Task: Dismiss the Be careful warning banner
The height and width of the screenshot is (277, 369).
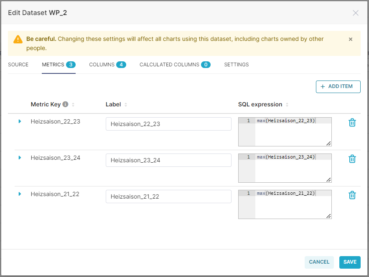Action: (x=351, y=39)
